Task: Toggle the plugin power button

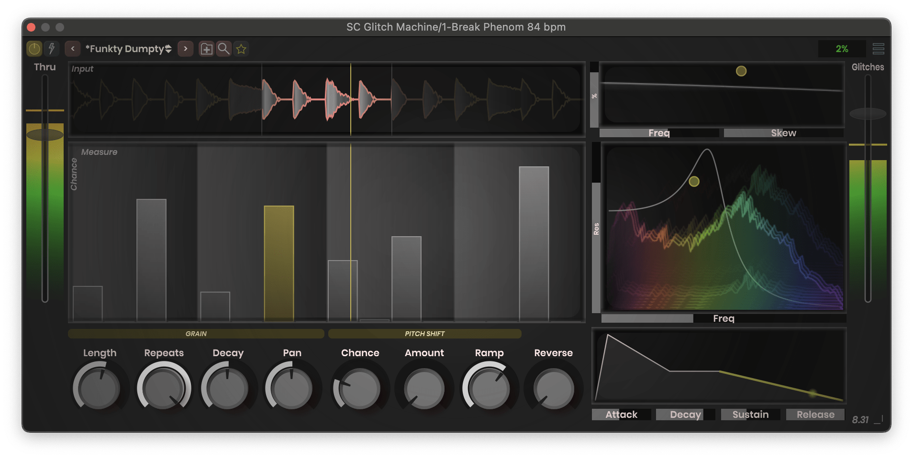Action: click(x=34, y=49)
